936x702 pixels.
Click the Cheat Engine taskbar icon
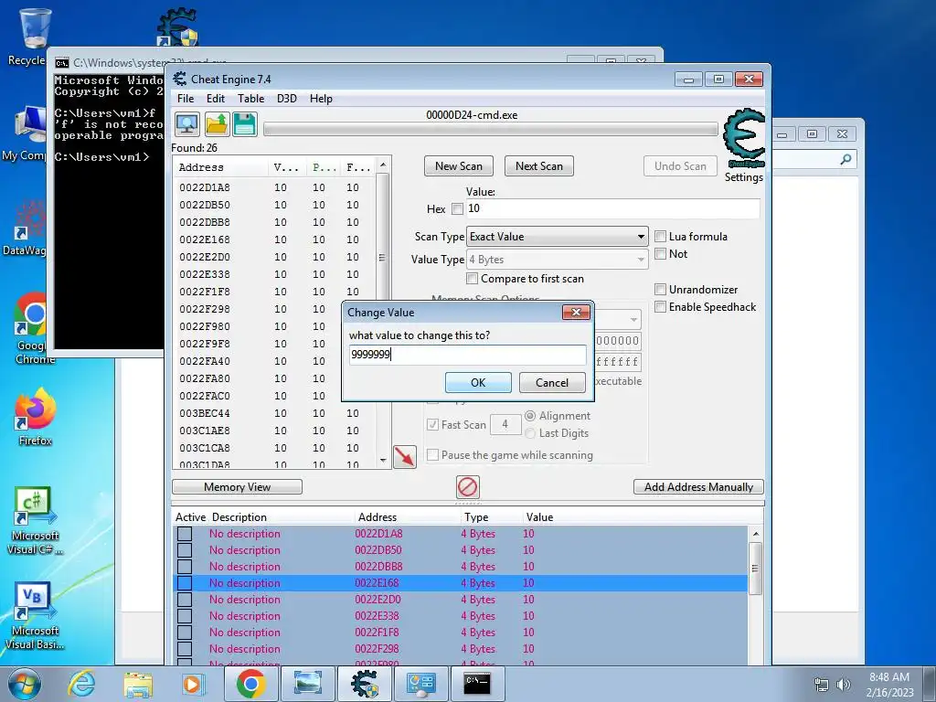coord(365,684)
